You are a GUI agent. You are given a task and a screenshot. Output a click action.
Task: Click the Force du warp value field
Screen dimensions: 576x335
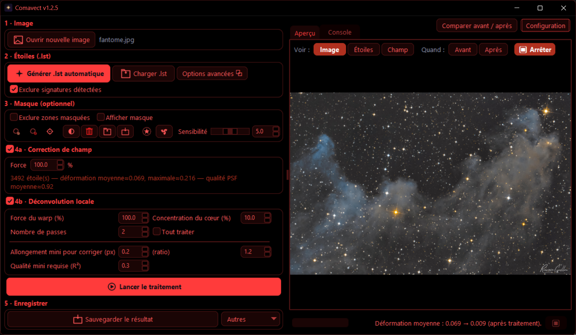tap(134, 218)
